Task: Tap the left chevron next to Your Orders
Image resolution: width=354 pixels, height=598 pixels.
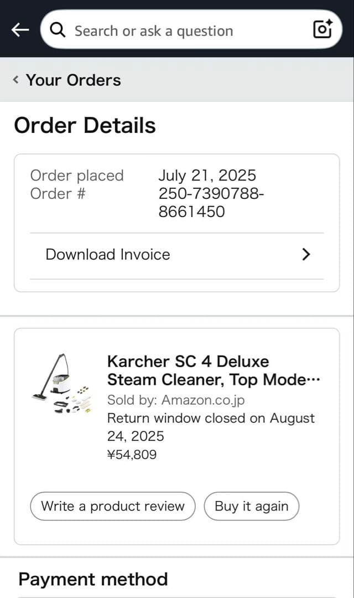Action: tap(15, 79)
